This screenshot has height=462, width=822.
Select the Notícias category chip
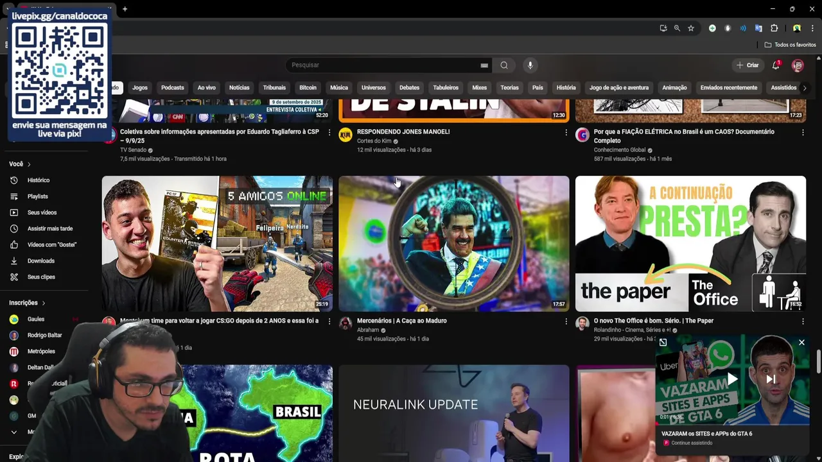click(x=239, y=88)
